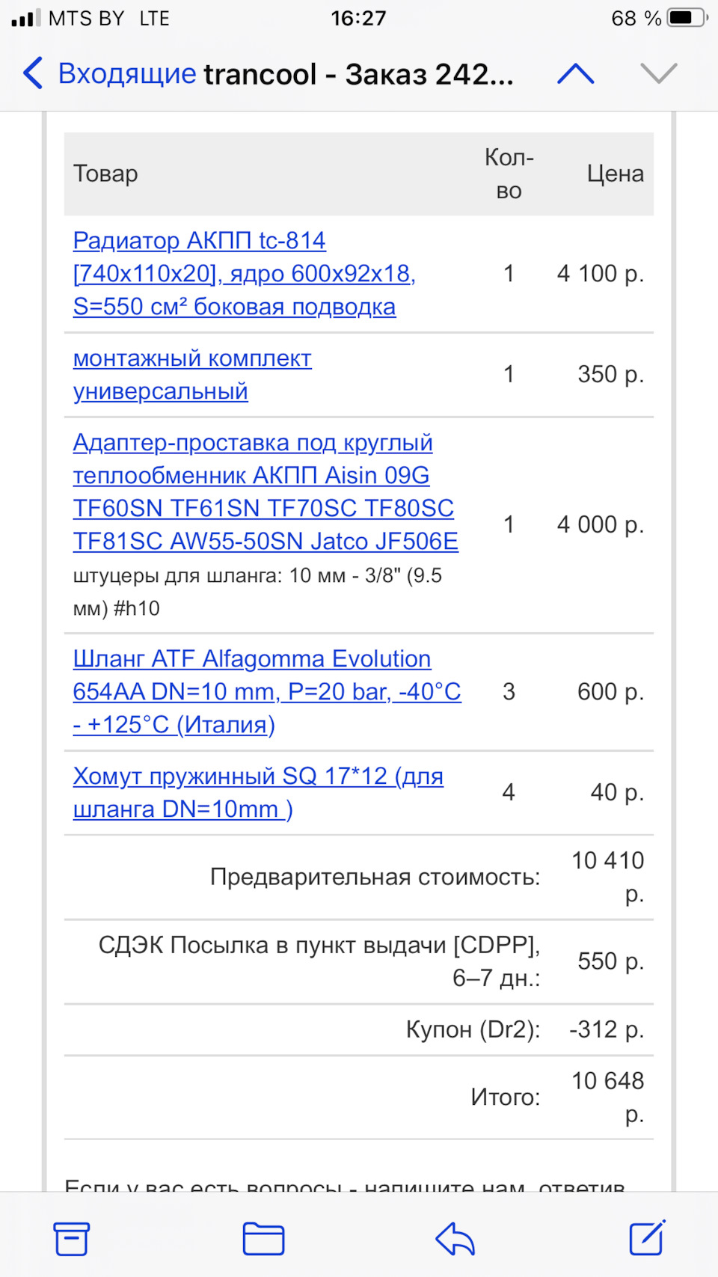Tap the back chevron to Inbox
This screenshot has width=718, height=1277.
33,73
